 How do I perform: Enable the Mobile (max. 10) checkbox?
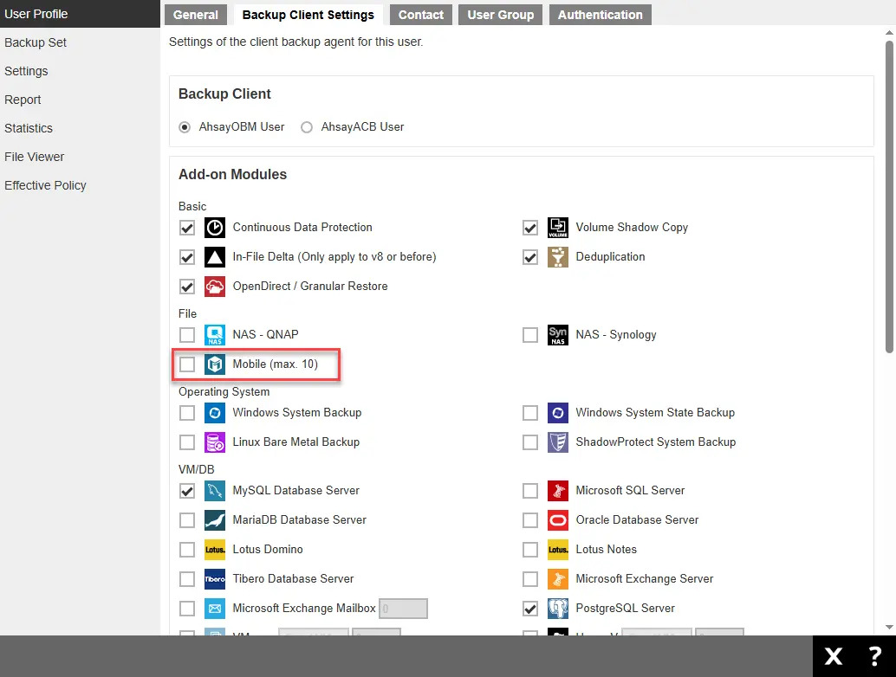[187, 364]
